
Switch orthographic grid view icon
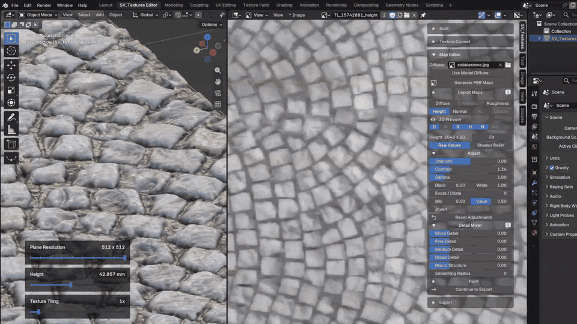pos(218,104)
